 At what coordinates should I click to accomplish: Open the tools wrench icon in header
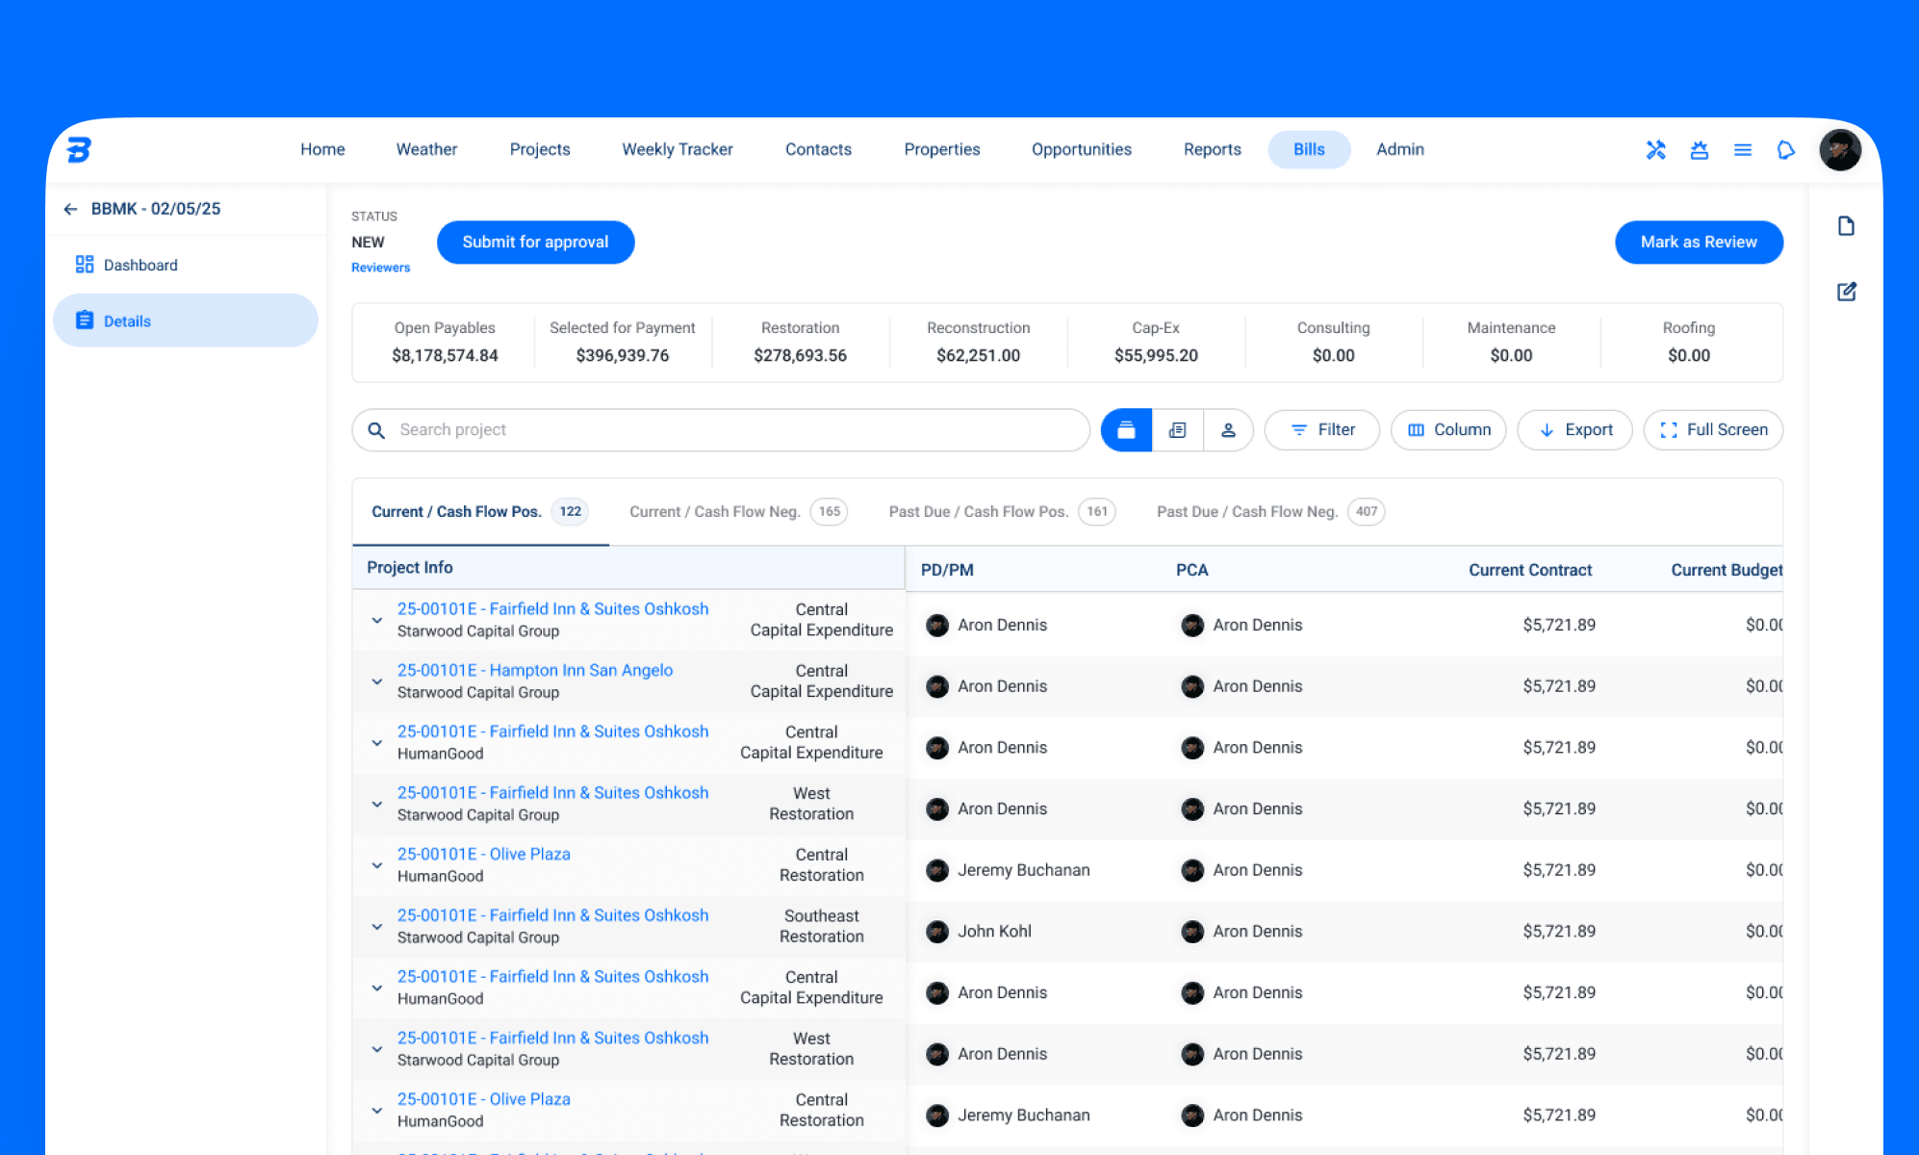pyautogui.click(x=1655, y=149)
